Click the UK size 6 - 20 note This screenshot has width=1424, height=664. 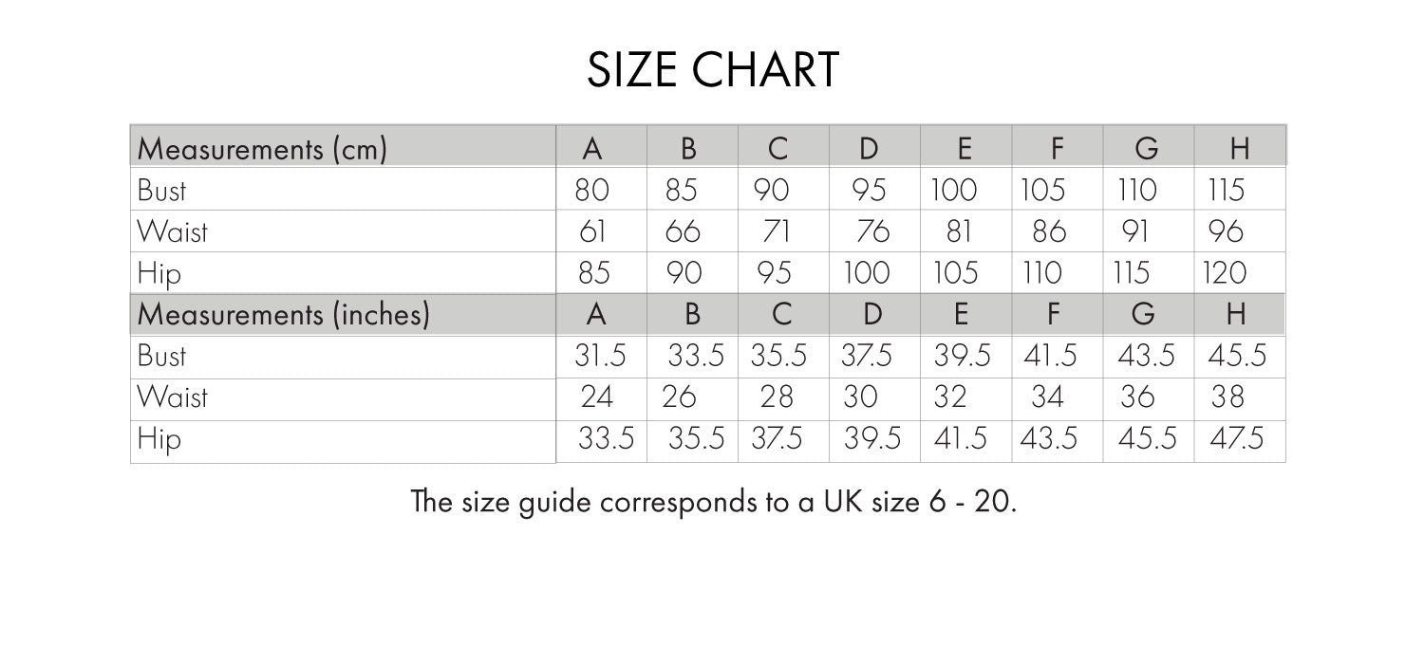pyautogui.click(x=713, y=502)
